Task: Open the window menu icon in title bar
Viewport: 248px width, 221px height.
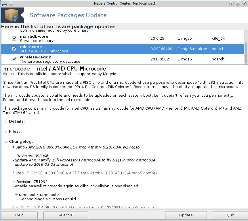Action: pyautogui.click(x=4, y=3)
